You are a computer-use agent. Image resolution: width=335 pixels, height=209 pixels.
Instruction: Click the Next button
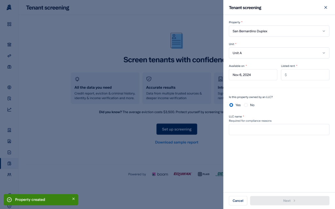click(x=290, y=201)
